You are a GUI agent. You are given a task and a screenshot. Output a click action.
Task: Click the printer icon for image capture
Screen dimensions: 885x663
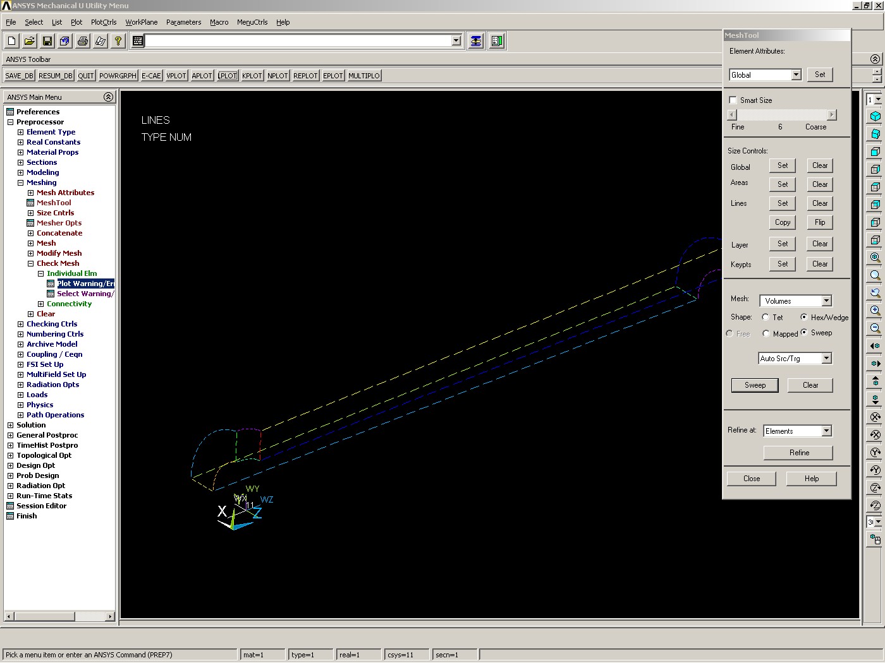click(83, 41)
